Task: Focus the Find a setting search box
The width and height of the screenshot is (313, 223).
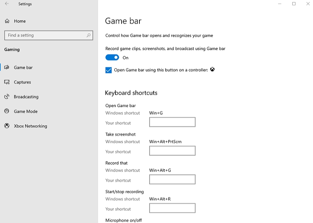Action: (45, 35)
